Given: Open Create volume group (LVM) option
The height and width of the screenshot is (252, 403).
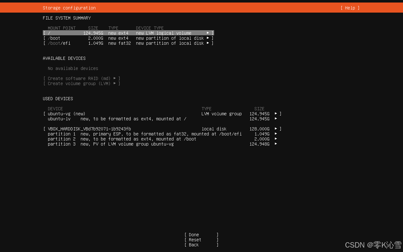Looking at the screenshot, I should pyautogui.click(x=82, y=83).
